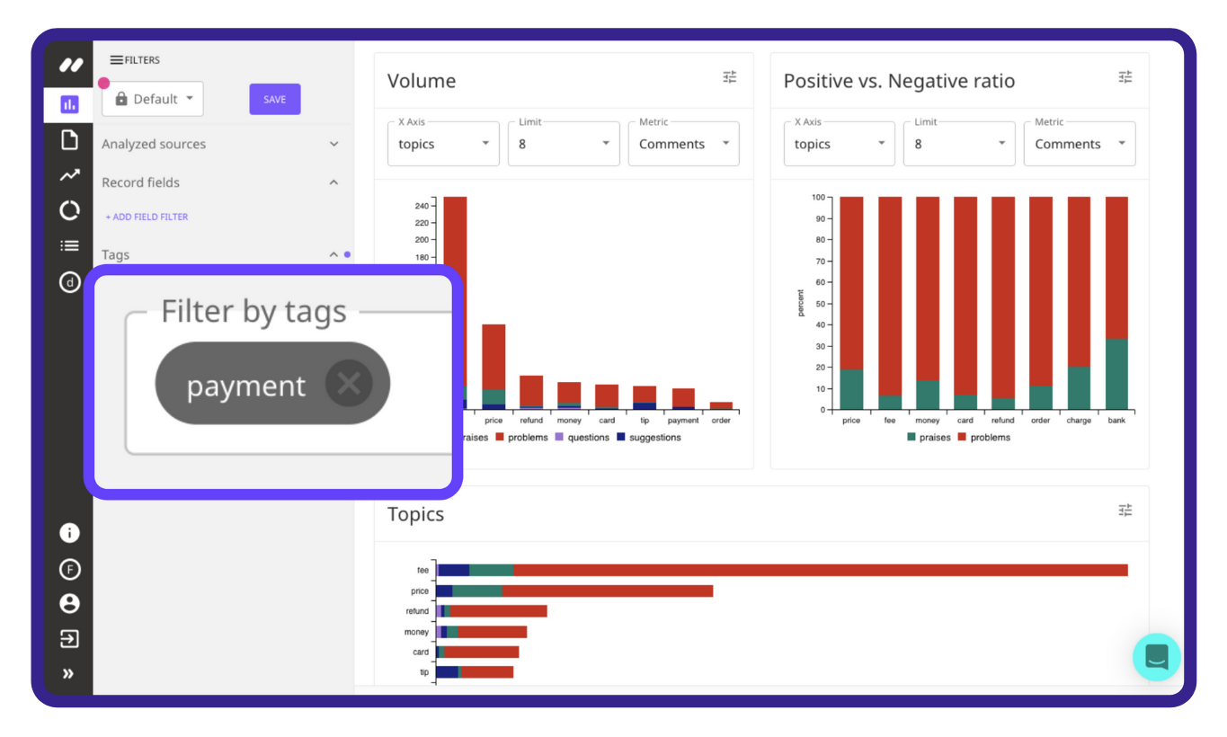The height and width of the screenshot is (737, 1227).
Task: Click the info icon in lower sidebar
Action: pyautogui.click(x=69, y=532)
